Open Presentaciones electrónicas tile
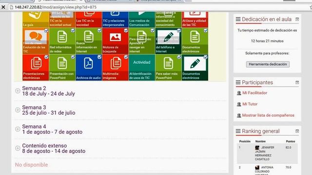Image resolution: width=312 pixels, height=175 pixels. click(36, 68)
